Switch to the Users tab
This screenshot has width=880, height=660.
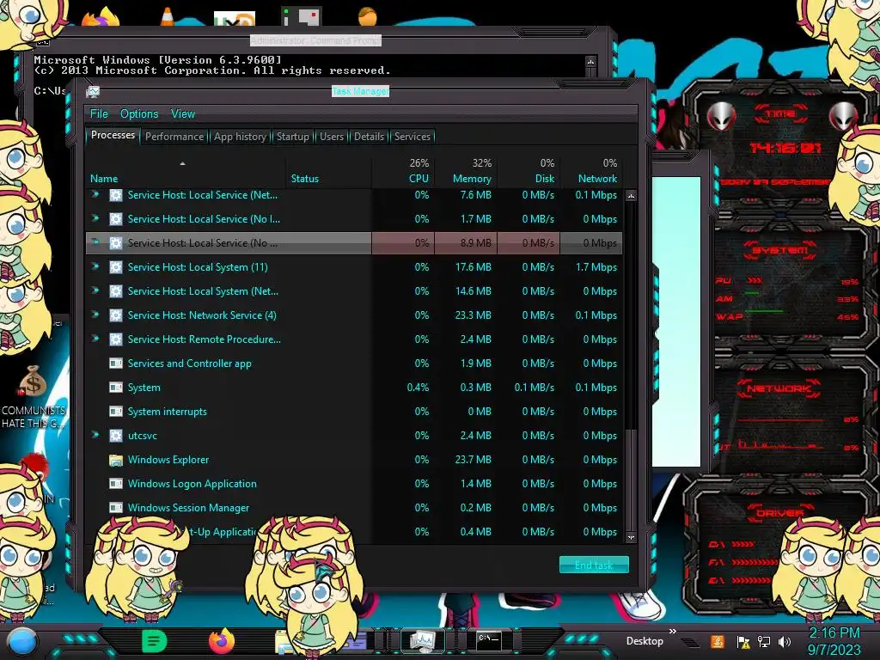coord(332,137)
